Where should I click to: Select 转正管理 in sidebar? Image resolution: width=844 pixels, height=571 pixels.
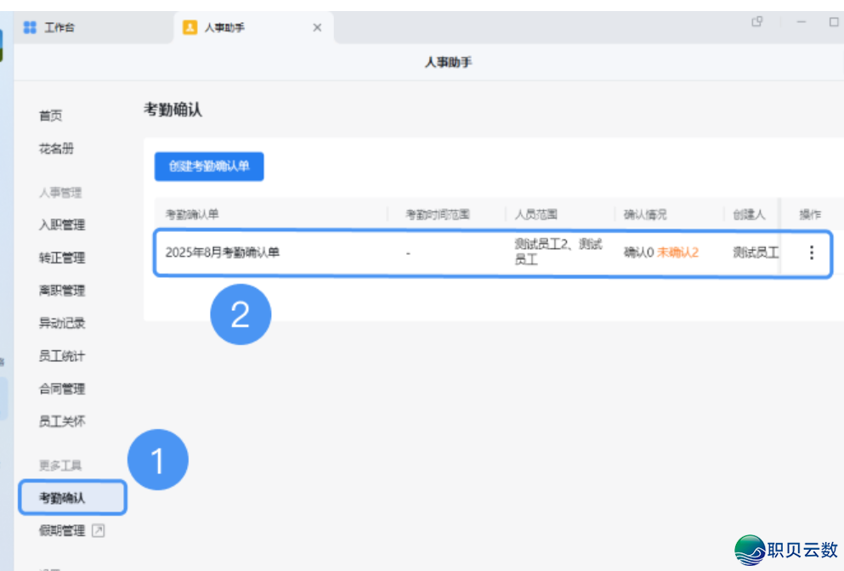(x=62, y=257)
